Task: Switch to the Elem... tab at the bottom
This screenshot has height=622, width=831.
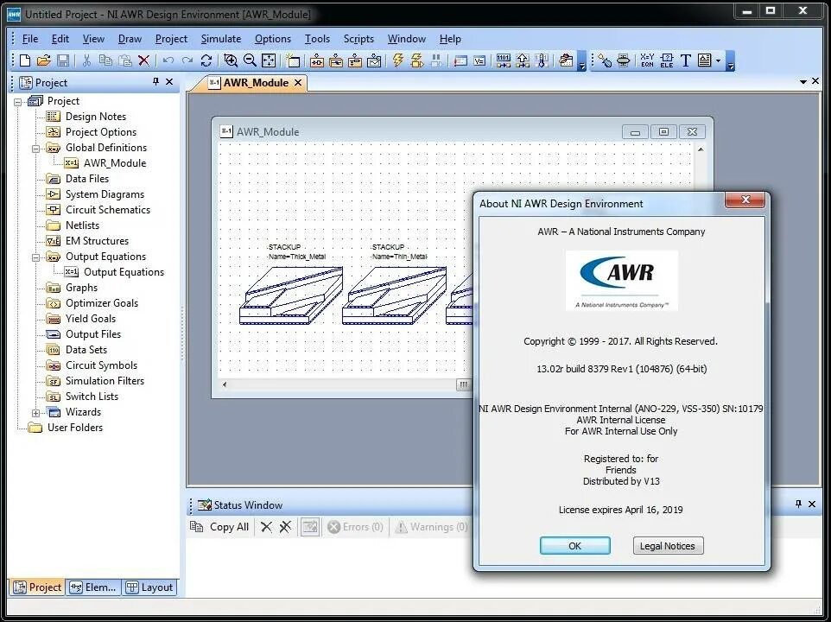Action: point(92,587)
